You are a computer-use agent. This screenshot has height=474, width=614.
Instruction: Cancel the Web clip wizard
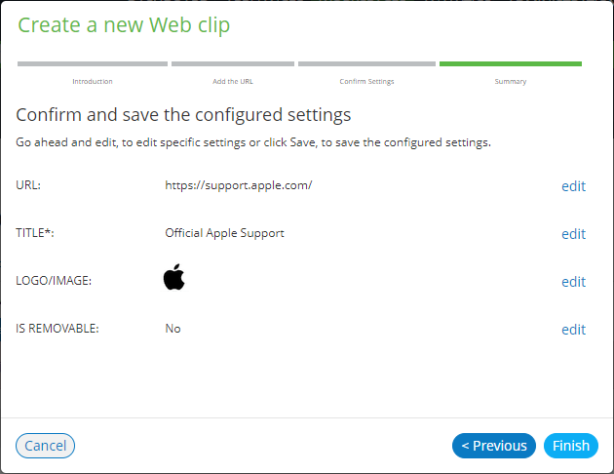(45, 446)
